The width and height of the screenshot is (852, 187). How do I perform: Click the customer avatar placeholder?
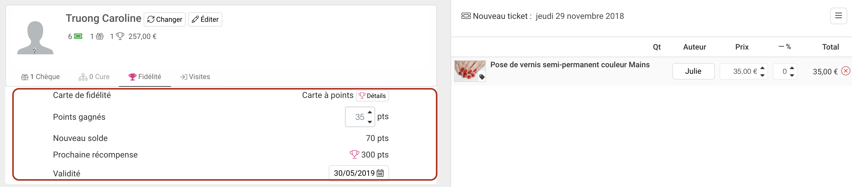(35, 37)
